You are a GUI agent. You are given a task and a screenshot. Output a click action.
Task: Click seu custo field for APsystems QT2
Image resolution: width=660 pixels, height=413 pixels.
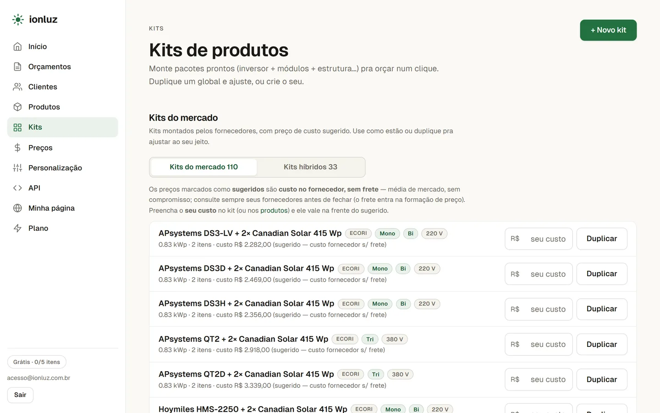[x=539, y=345]
